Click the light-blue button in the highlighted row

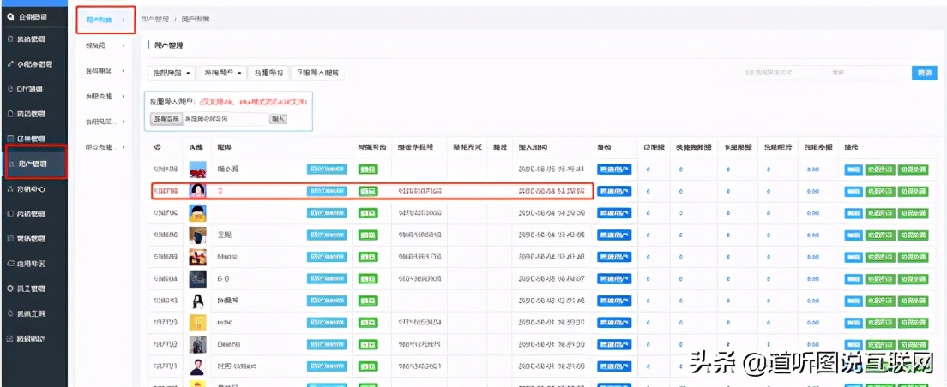(x=327, y=191)
